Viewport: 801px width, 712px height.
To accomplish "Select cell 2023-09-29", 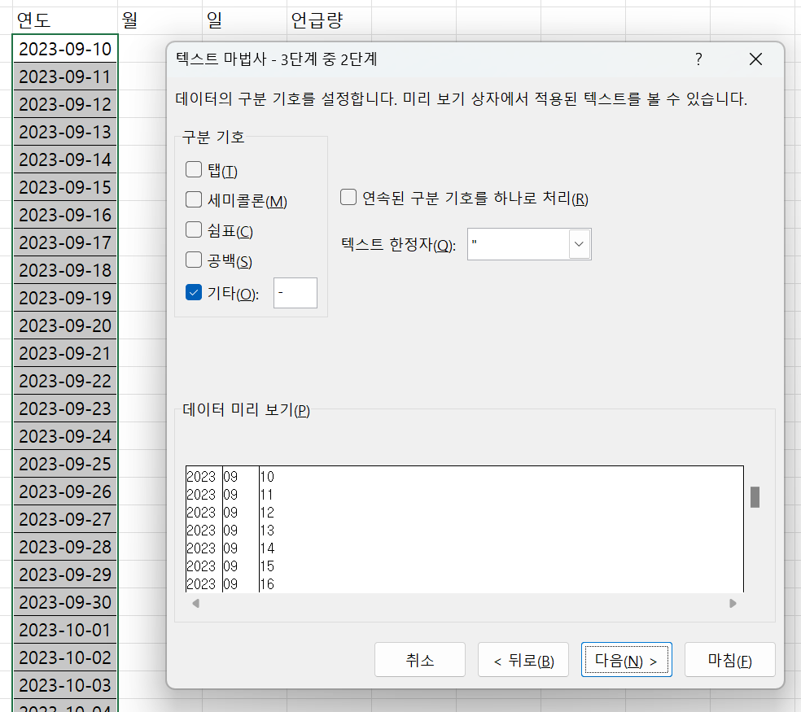I will [65, 574].
